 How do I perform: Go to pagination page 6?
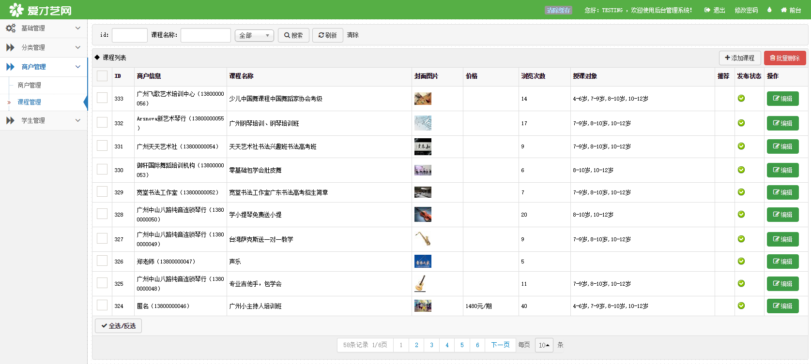click(477, 345)
